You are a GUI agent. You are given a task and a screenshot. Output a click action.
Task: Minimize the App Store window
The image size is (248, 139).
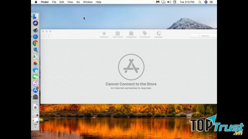click(47, 32)
